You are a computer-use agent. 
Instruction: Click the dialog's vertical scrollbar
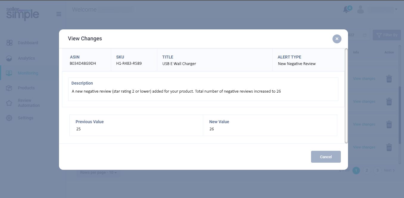click(346, 96)
